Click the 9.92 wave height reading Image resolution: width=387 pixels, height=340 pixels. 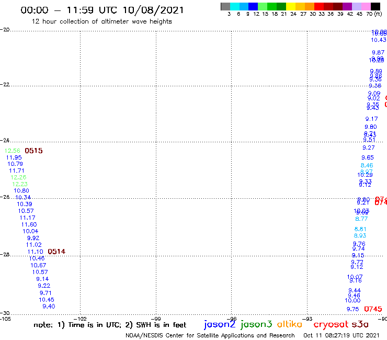pos(33,238)
